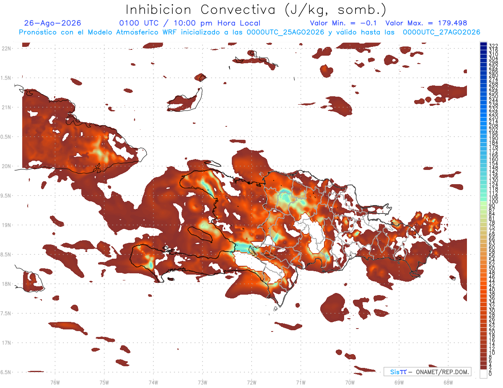Click the white zero-value swatch at the color scale bottom
The width and height of the screenshot is (503, 388).
484,374
